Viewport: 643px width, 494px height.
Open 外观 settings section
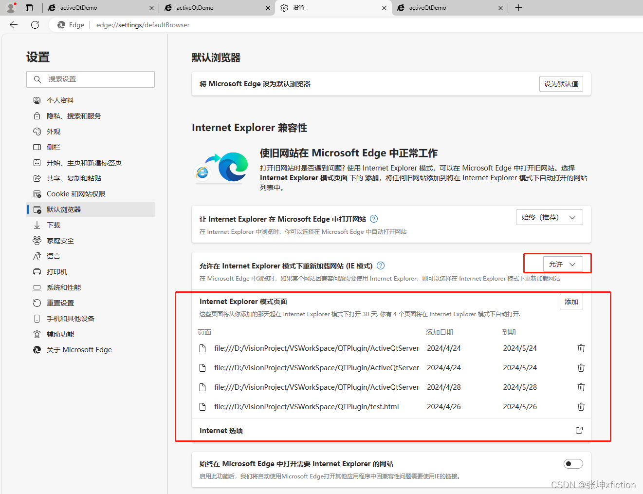pos(91,132)
